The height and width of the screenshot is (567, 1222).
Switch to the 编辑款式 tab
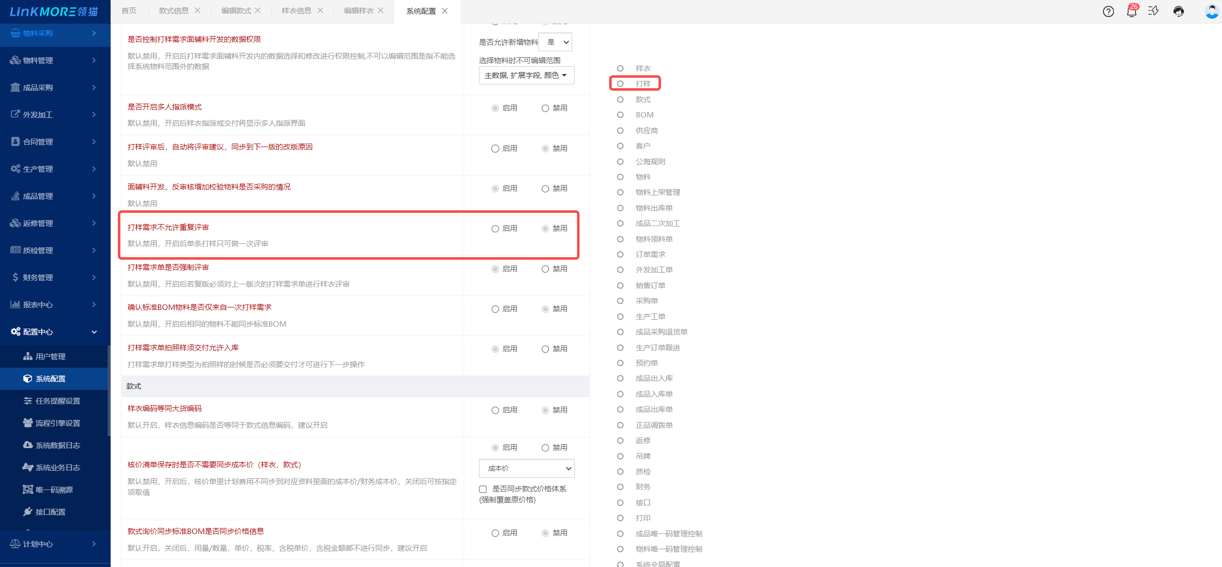(236, 11)
